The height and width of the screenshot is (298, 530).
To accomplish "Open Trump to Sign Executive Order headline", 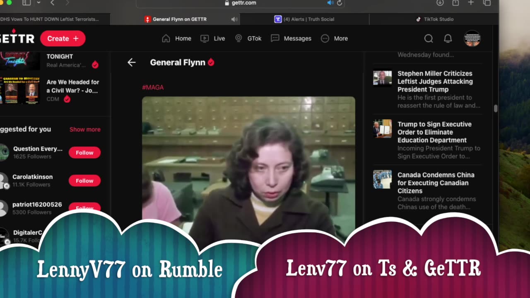I will pyautogui.click(x=434, y=132).
